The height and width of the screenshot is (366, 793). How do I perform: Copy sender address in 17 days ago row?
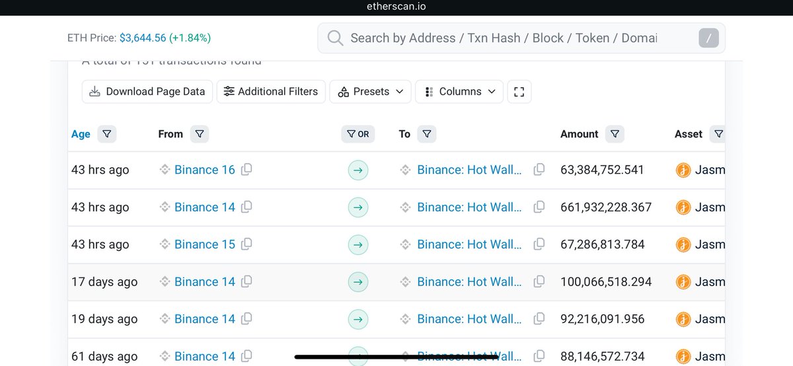tap(246, 281)
